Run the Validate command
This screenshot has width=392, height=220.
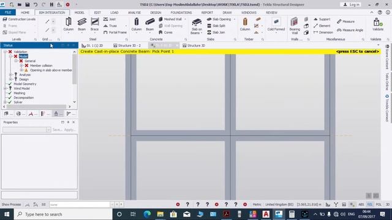click(378, 24)
